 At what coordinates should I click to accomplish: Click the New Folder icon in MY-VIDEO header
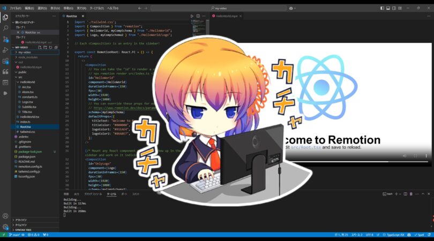[x=45, y=48]
